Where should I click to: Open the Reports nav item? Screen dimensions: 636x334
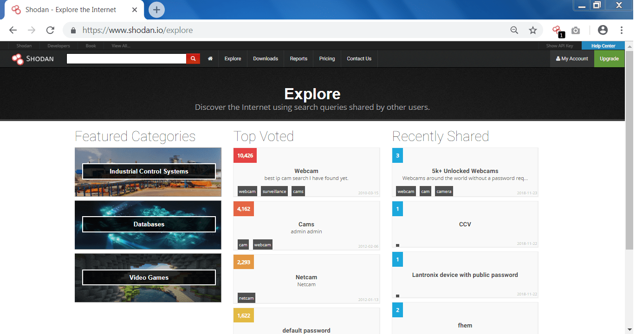(299, 58)
